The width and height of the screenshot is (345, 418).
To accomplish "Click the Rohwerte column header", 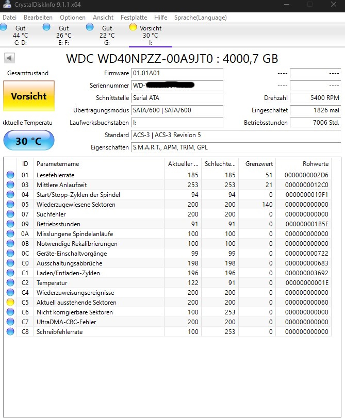I will click(303, 164).
